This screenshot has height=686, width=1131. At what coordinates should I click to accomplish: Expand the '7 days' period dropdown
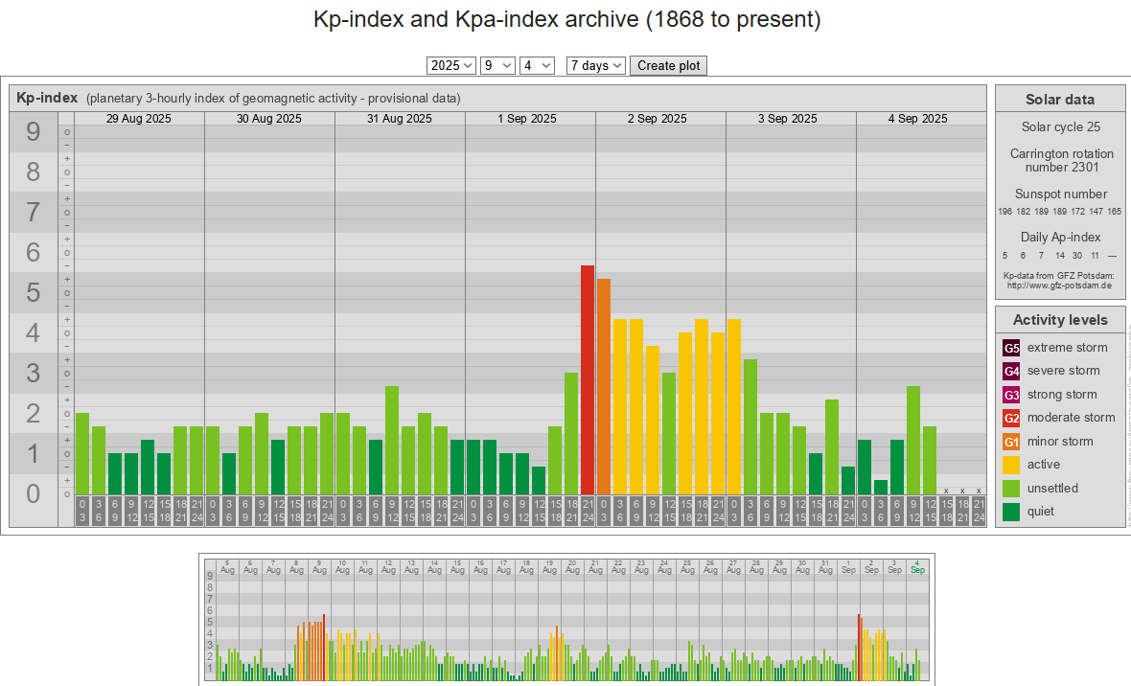tap(595, 65)
